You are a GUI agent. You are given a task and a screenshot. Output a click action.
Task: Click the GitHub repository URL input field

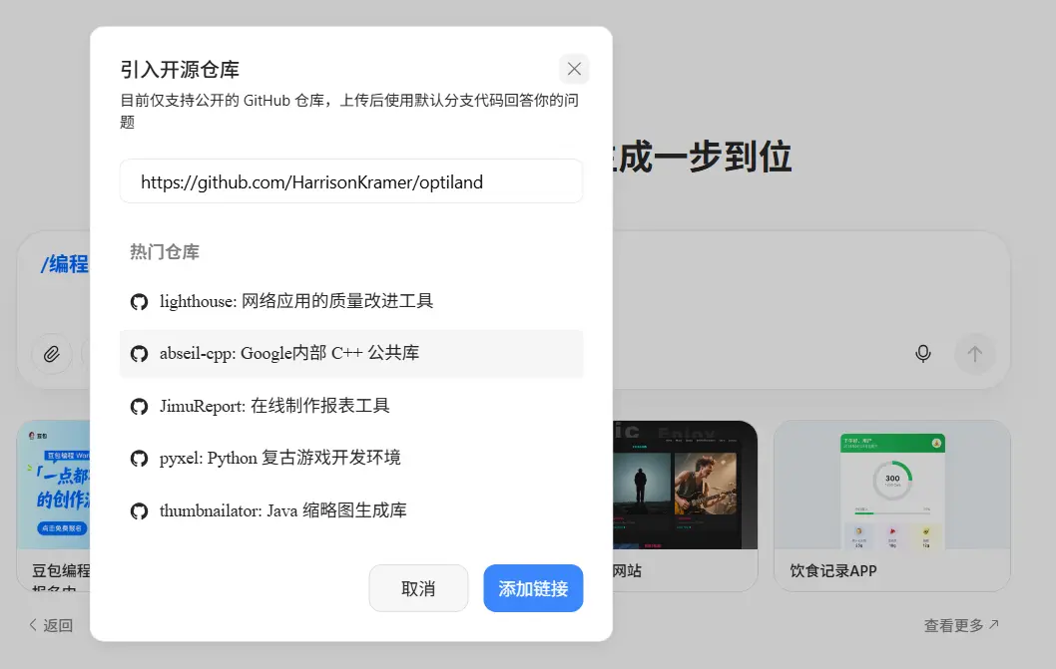[x=350, y=181]
